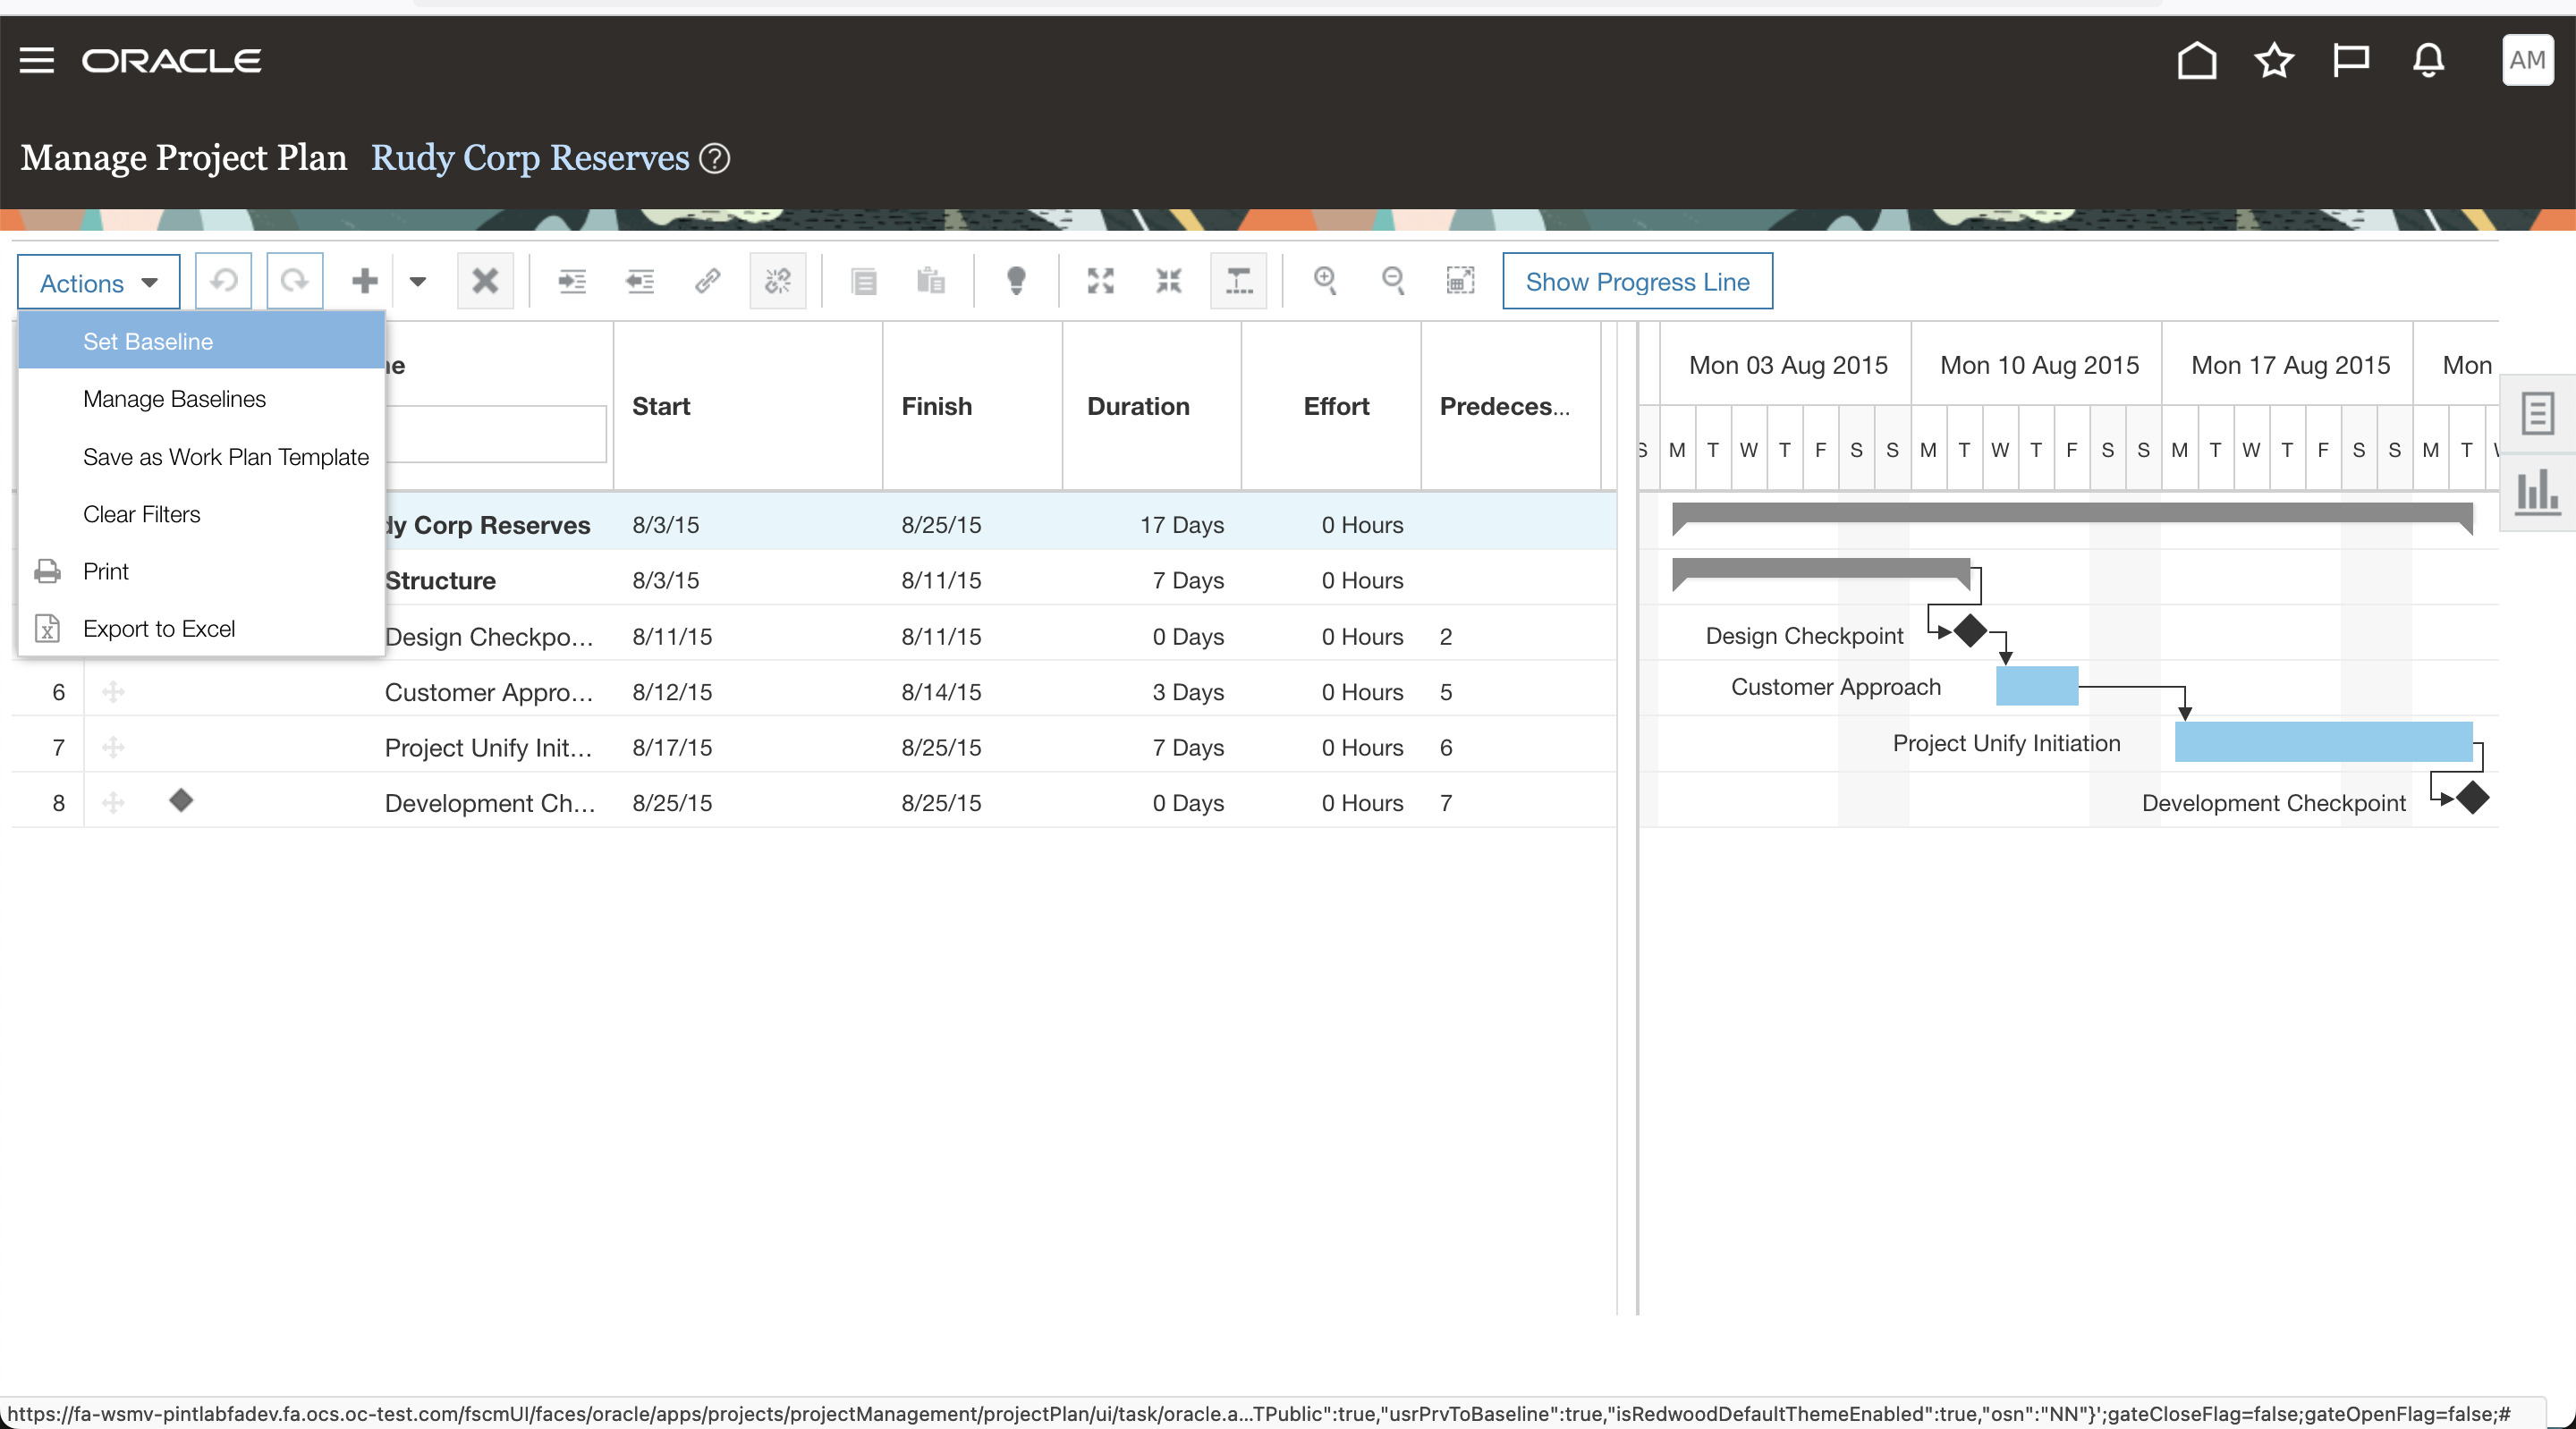This screenshot has width=2576, height=1429.
Task: Redo the last undone change
Action: point(294,281)
